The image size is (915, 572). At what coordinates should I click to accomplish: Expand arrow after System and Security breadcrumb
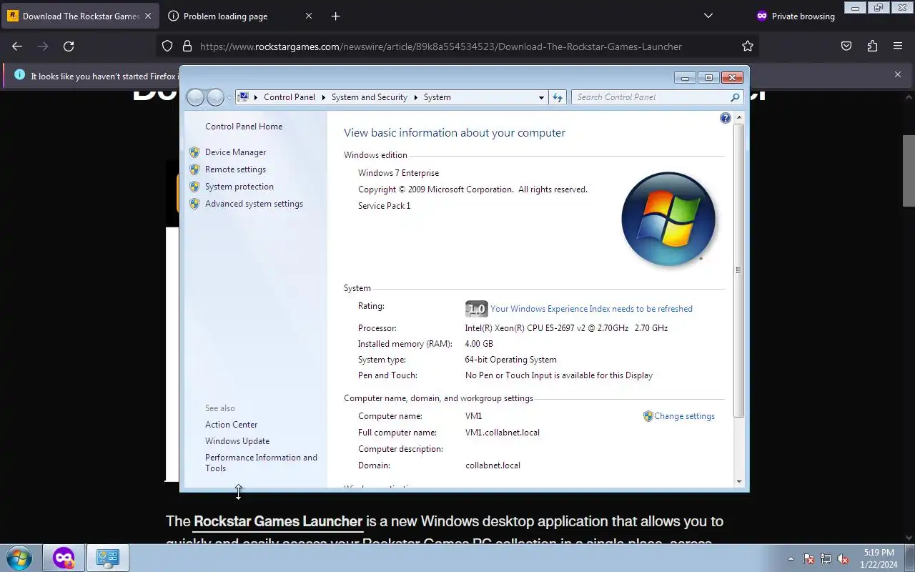point(415,97)
